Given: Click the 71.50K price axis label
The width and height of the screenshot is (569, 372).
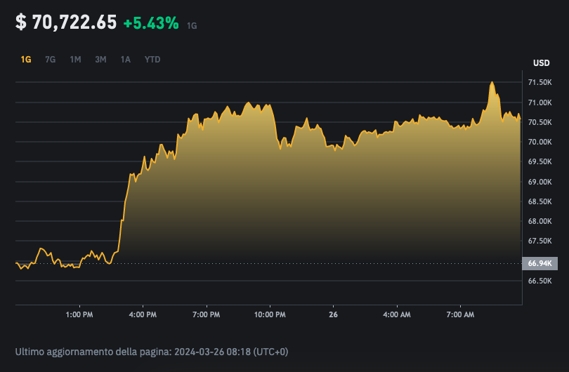Looking at the screenshot, I should click(x=541, y=83).
